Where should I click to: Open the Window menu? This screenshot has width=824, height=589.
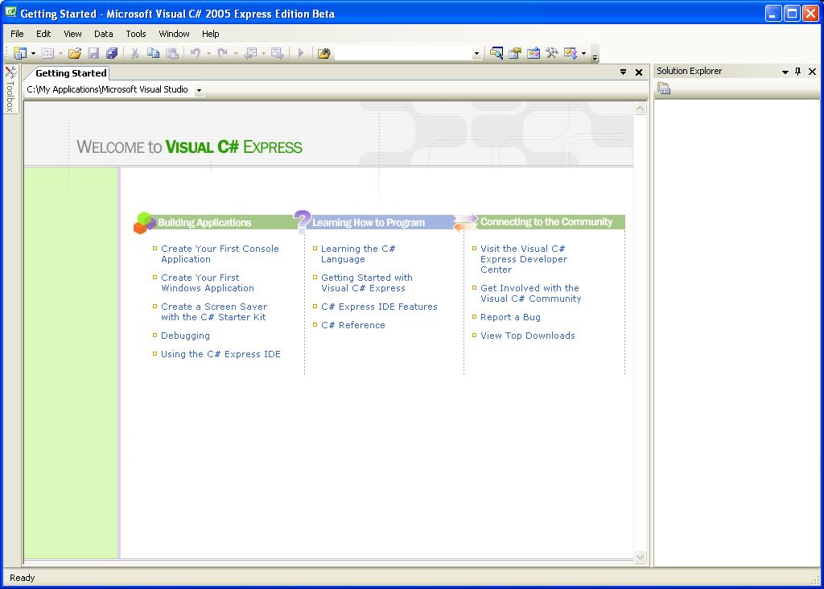coord(174,34)
